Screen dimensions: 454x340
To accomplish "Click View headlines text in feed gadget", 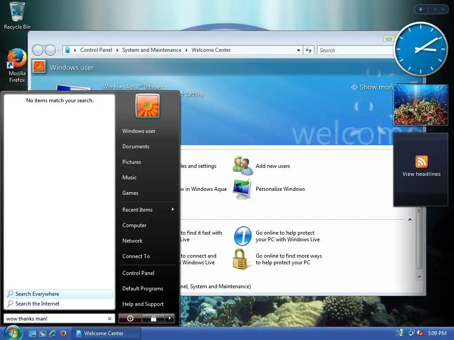I will click(421, 174).
